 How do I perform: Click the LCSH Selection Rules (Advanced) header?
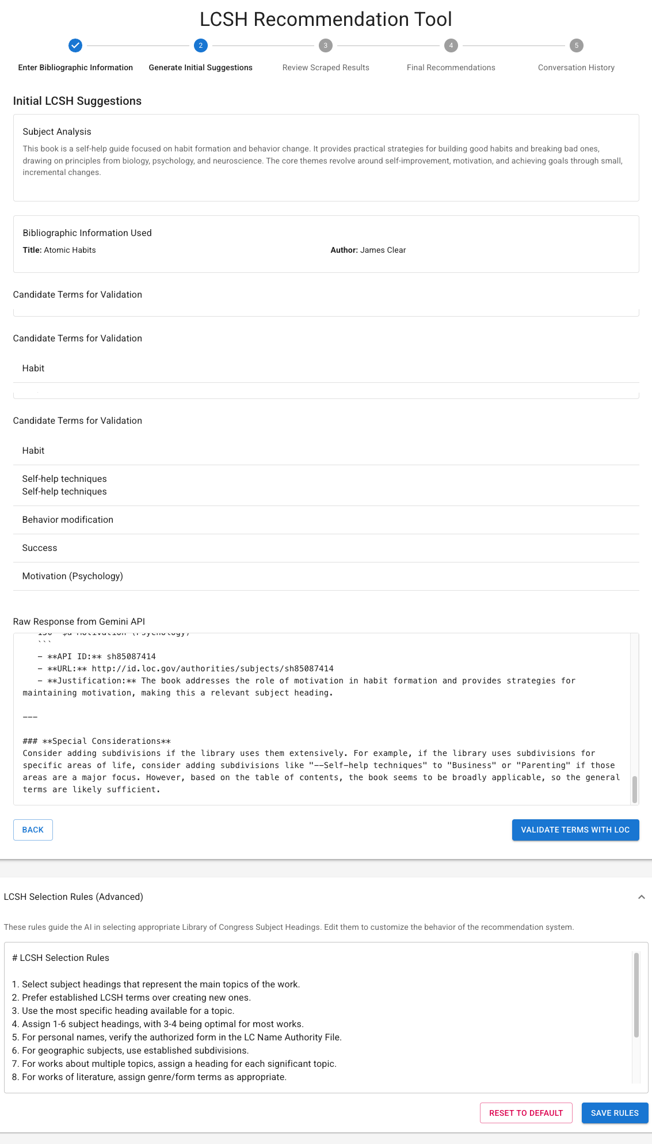tap(74, 897)
